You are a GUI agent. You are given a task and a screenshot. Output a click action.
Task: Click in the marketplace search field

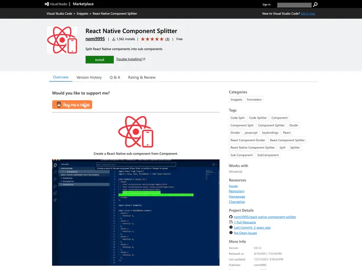coord(294,5)
